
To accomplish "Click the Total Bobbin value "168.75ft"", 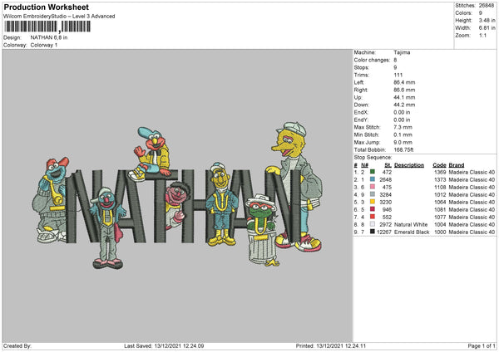I will click(x=403, y=149).
